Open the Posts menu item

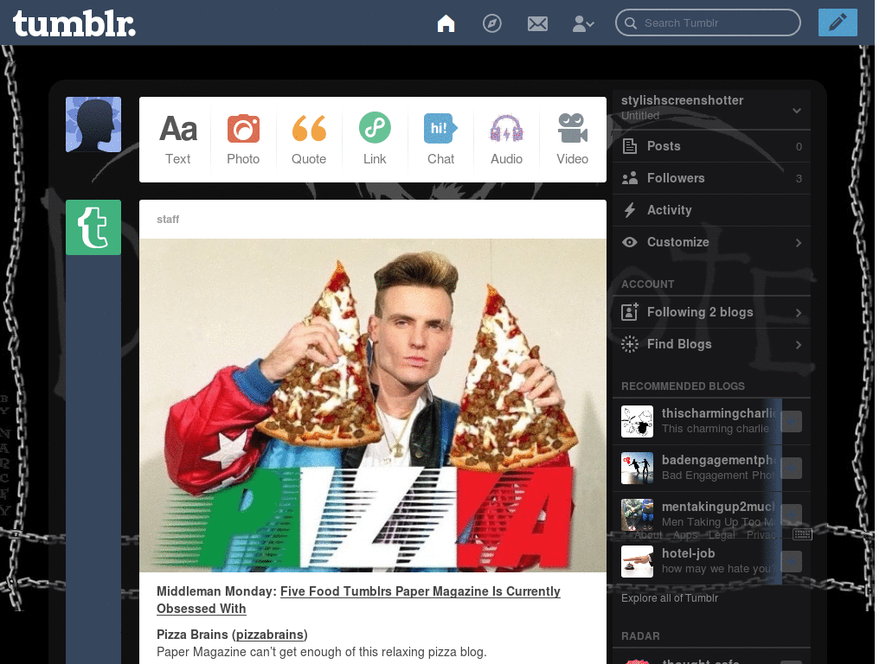[x=711, y=146]
